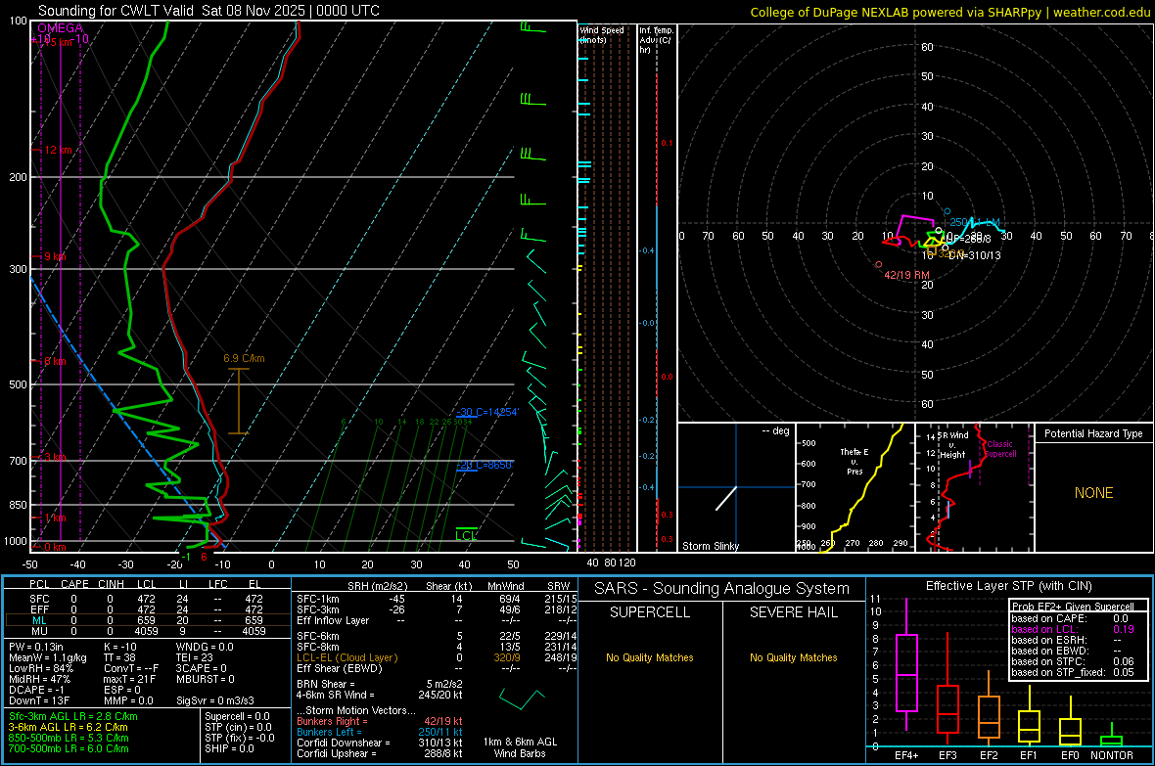The image size is (1155, 766).
Task: Click the 'MBURST = 0' value
Action: click(206, 679)
